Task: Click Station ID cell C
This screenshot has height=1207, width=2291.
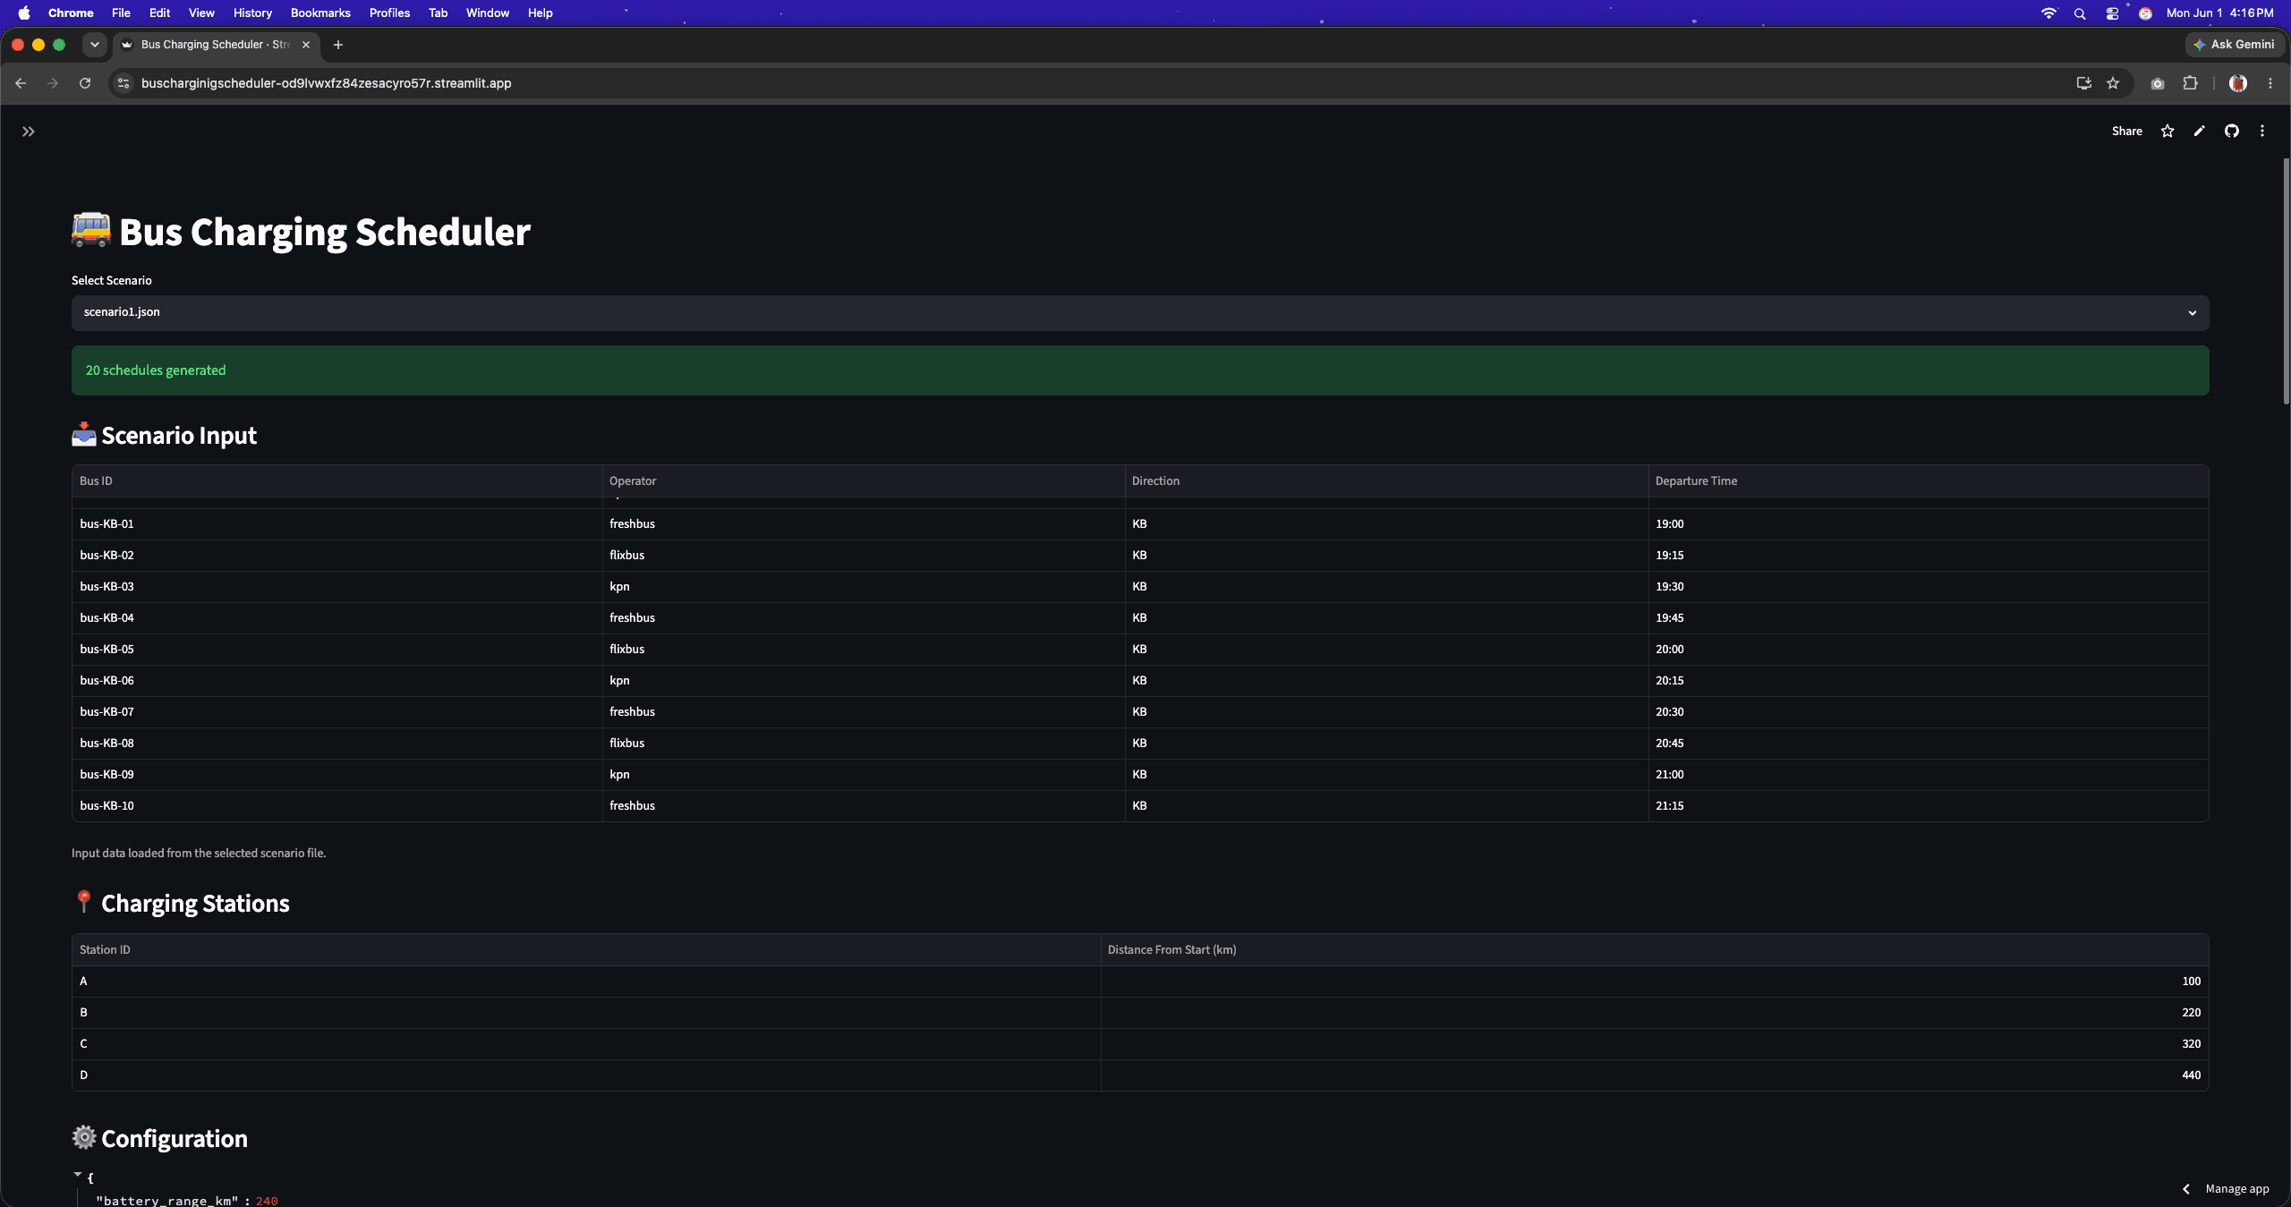Action: pyautogui.click(x=586, y=1043)
